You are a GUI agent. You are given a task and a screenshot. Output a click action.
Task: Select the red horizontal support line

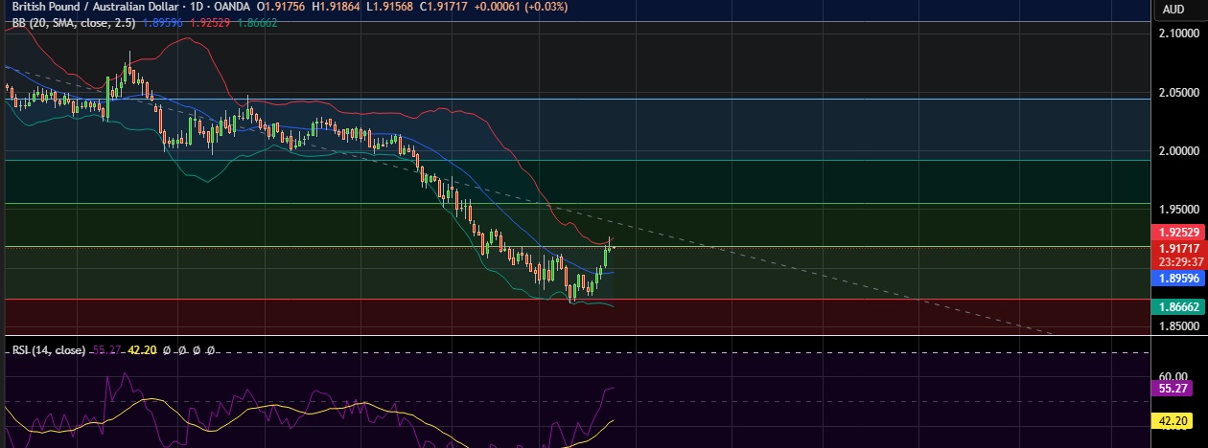(575, 299)
